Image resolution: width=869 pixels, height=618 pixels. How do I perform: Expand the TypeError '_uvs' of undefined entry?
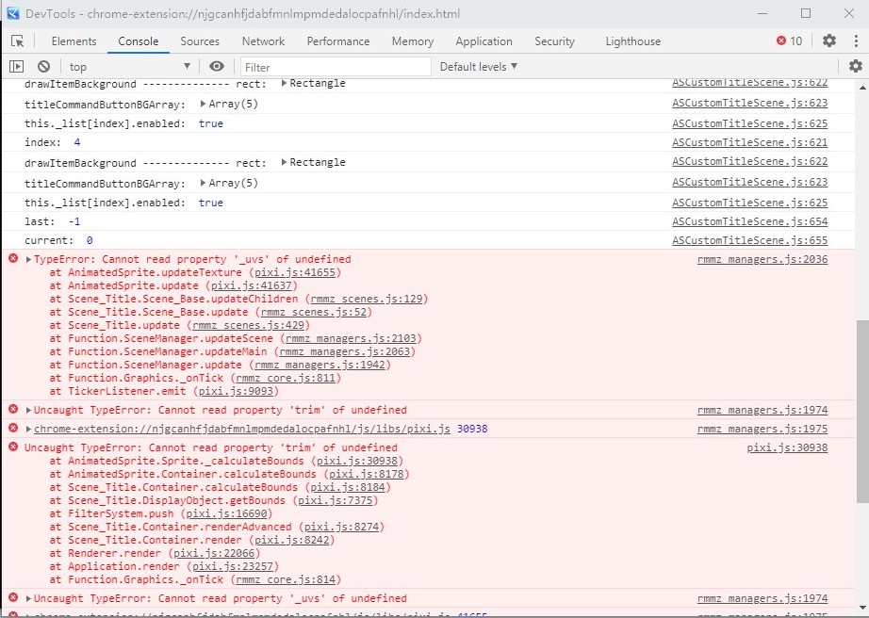point(28,259)
